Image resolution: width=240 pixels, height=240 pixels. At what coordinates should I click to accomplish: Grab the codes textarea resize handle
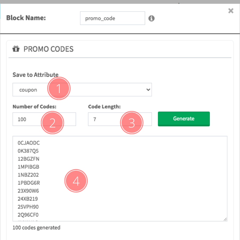click(x=225, y=219)
